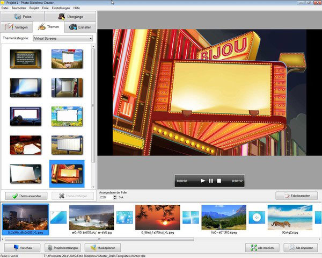Open Musikoptionen
The image size is (322, 258).
[x=103, y=248]
